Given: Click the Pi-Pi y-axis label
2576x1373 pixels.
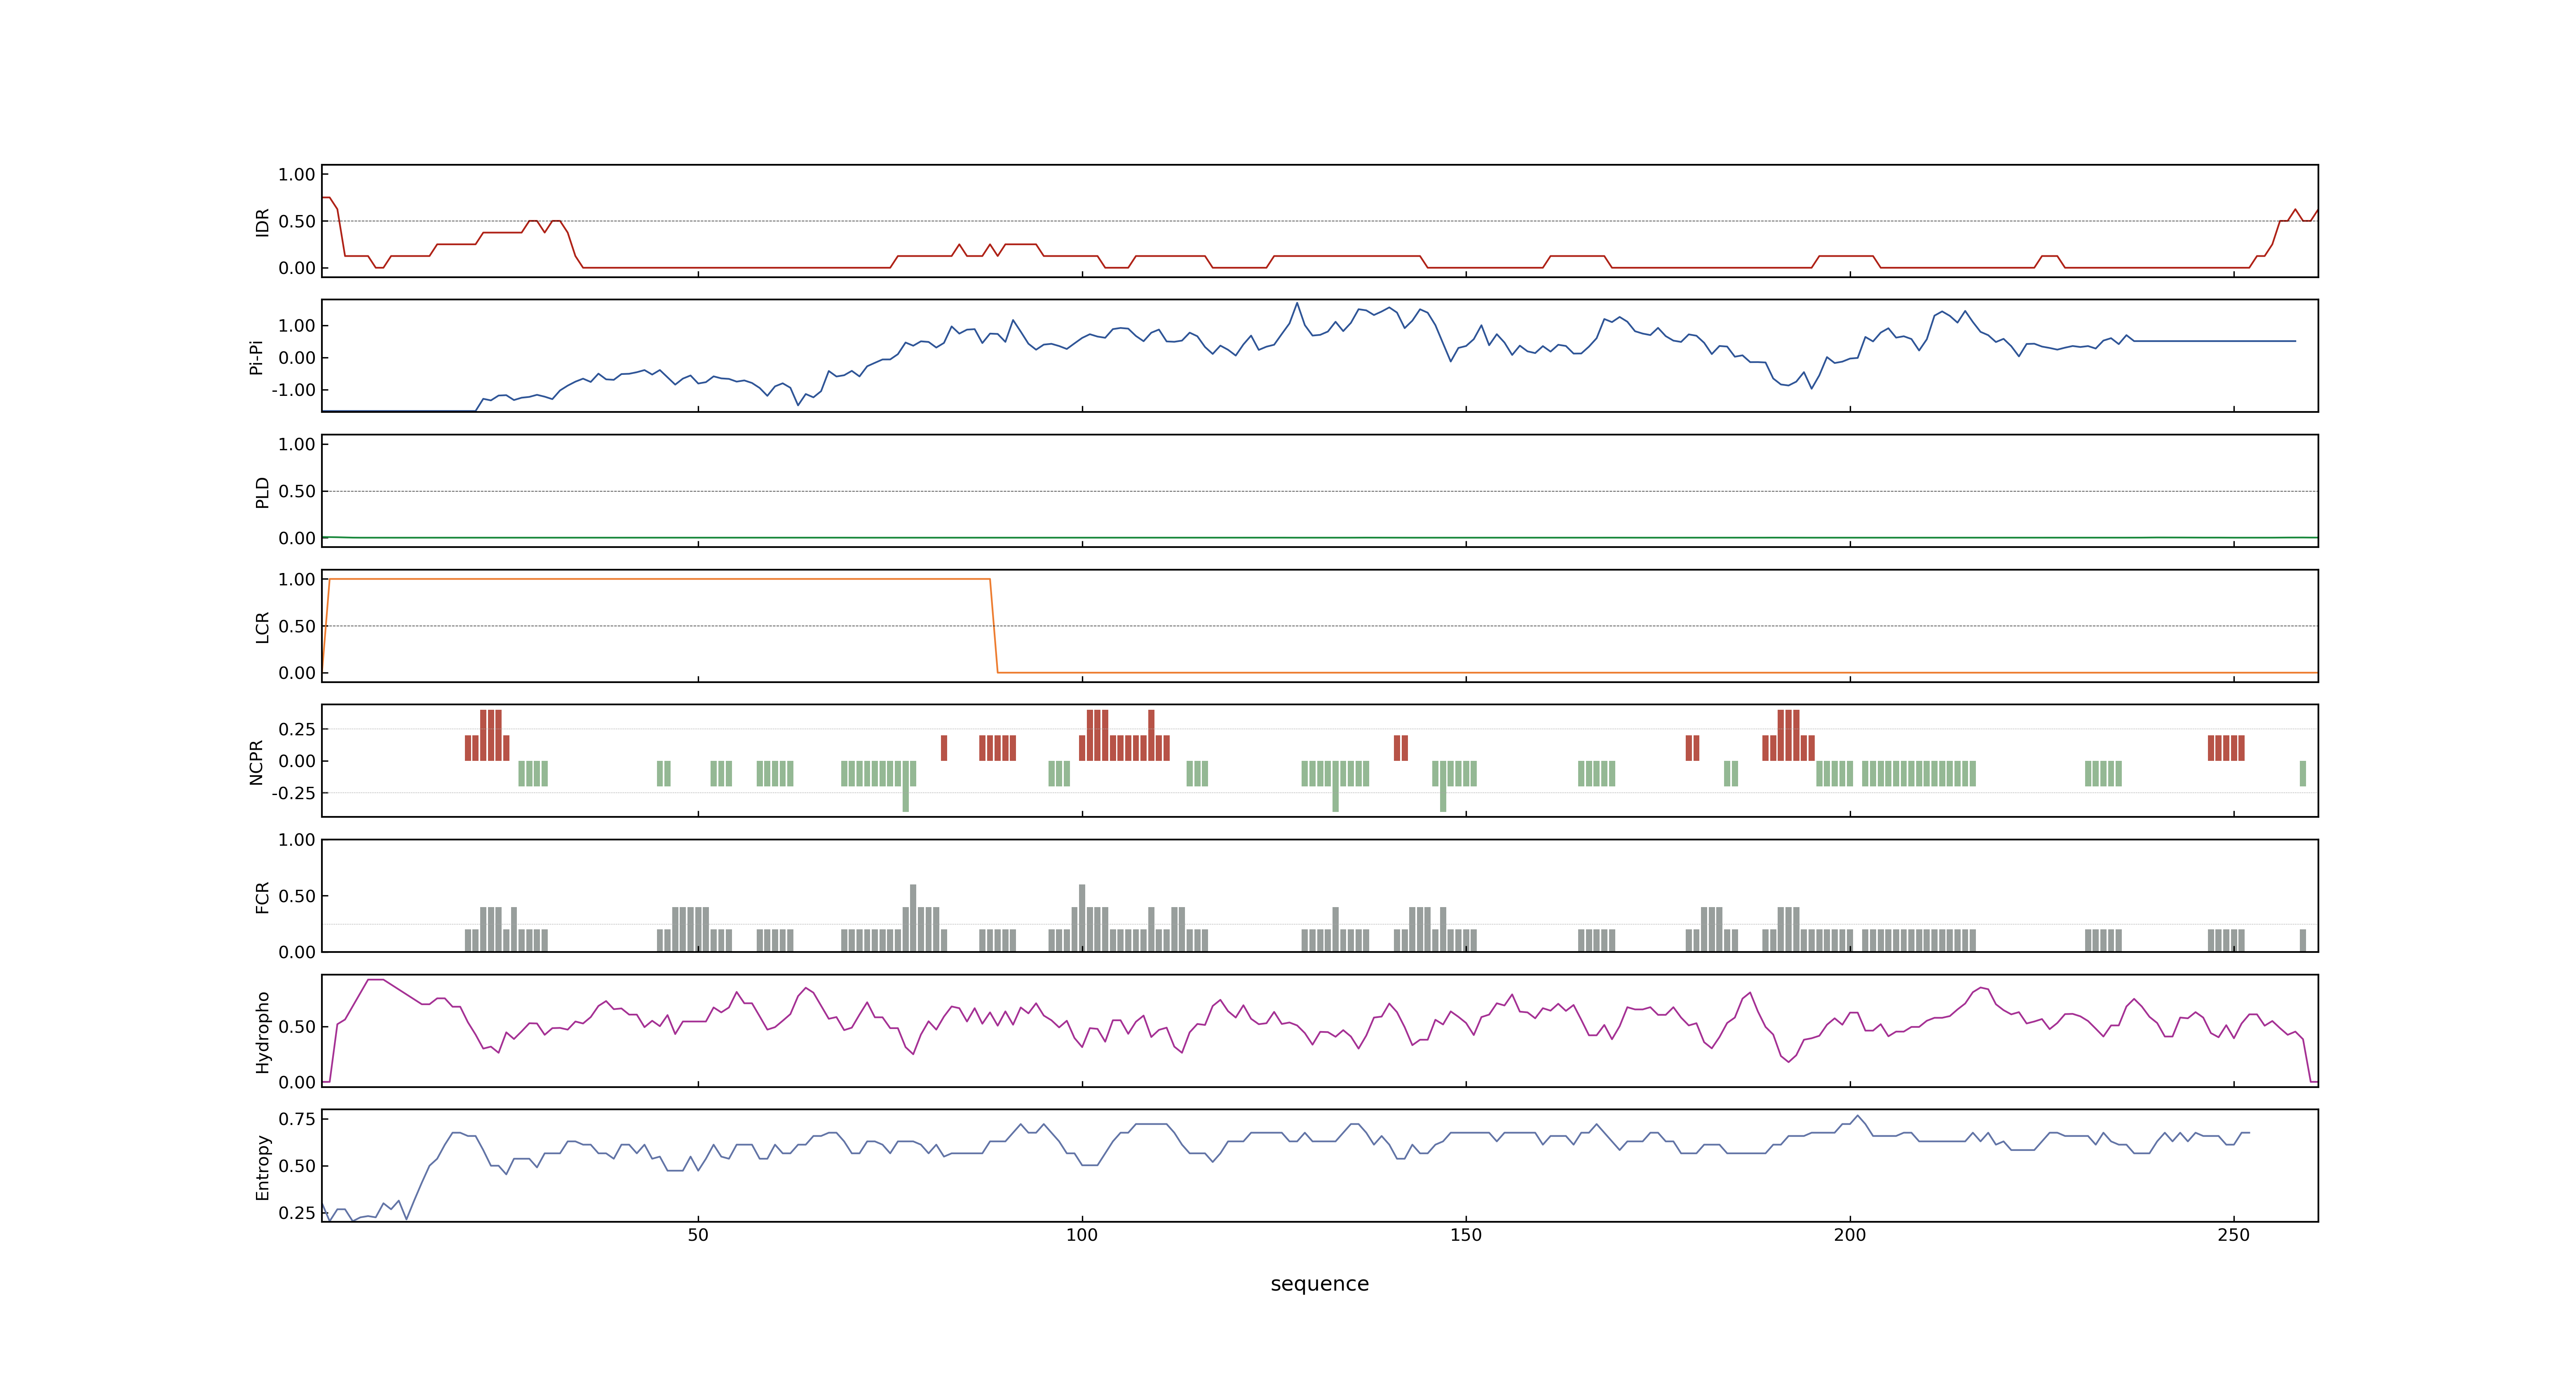Looking at the screenshot, I should [256, 357].
